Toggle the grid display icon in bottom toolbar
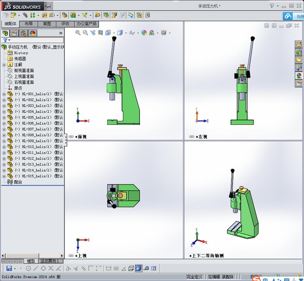 tap(116, 268)
